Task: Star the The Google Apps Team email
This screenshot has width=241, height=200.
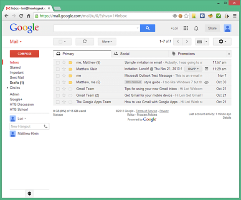Action: click(x=64, y=102)
